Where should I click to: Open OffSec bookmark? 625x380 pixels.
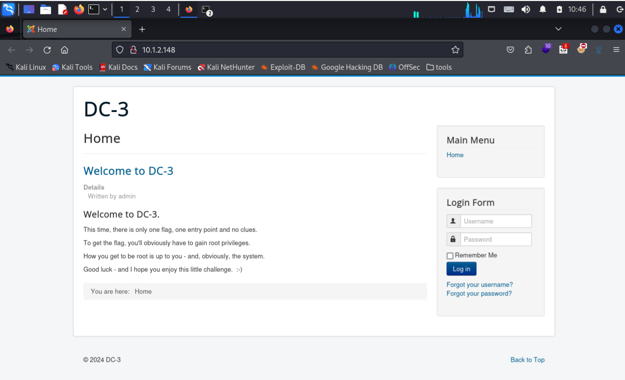(404, 67)
